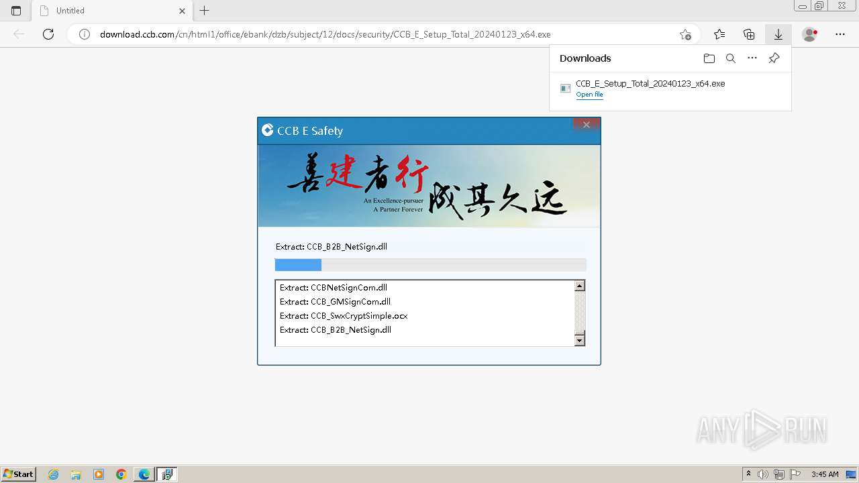This screenshot has height=483, width=859.
Task: Open the browser tab actions menu
Action: pos(16,11)
